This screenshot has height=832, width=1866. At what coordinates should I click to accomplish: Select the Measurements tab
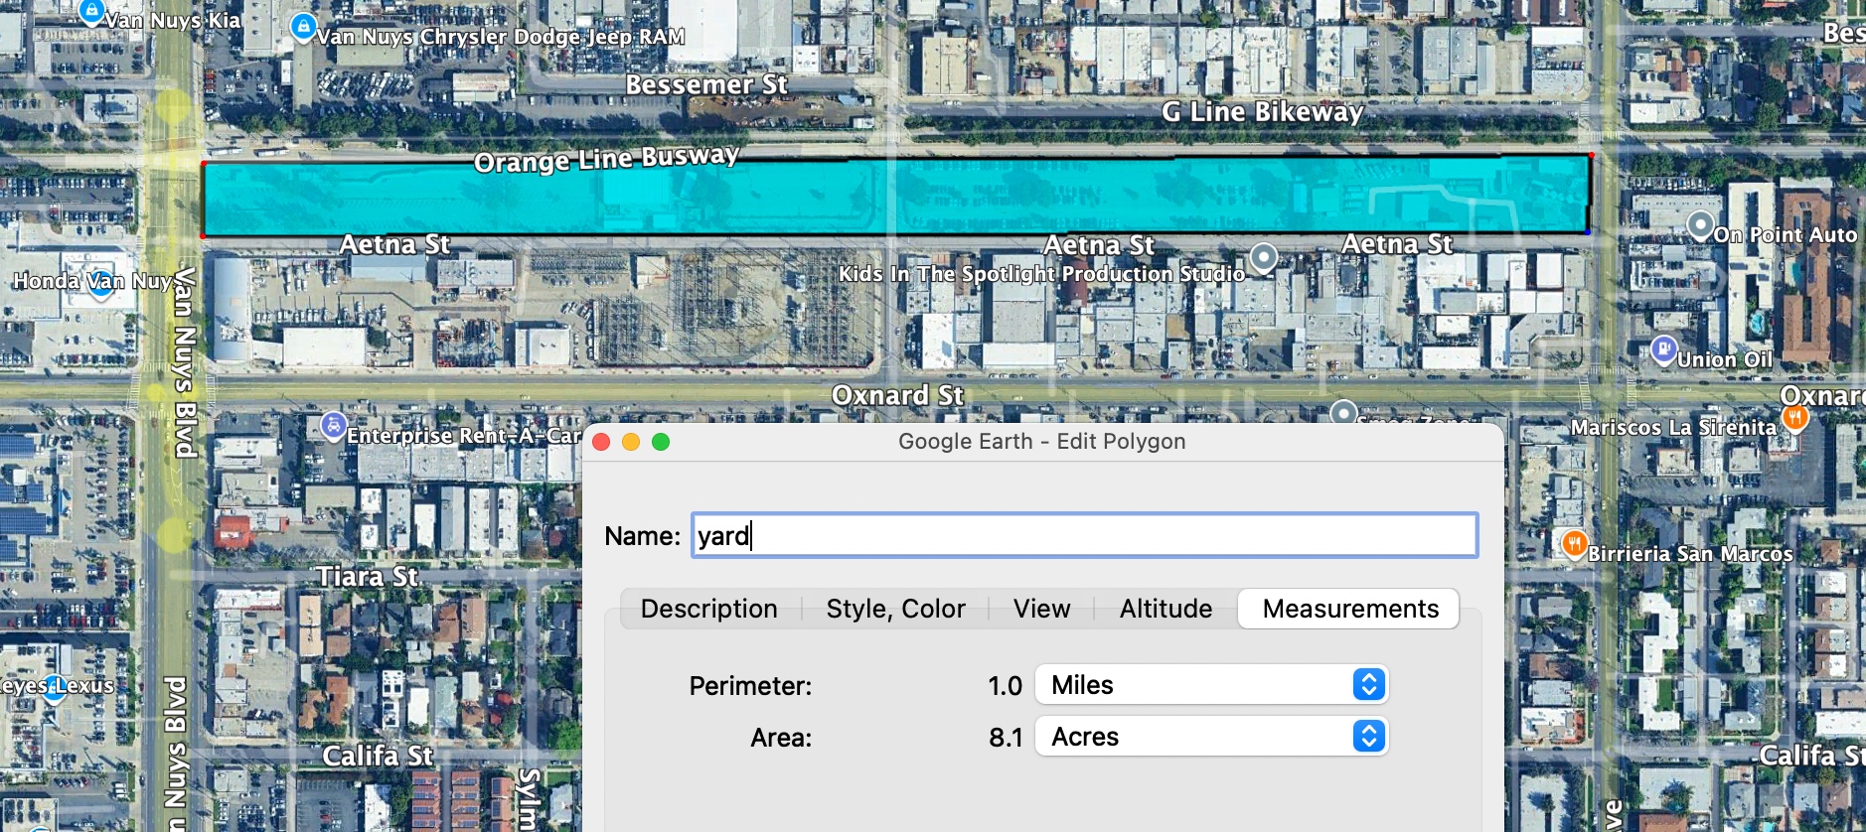coord(1349,609)
